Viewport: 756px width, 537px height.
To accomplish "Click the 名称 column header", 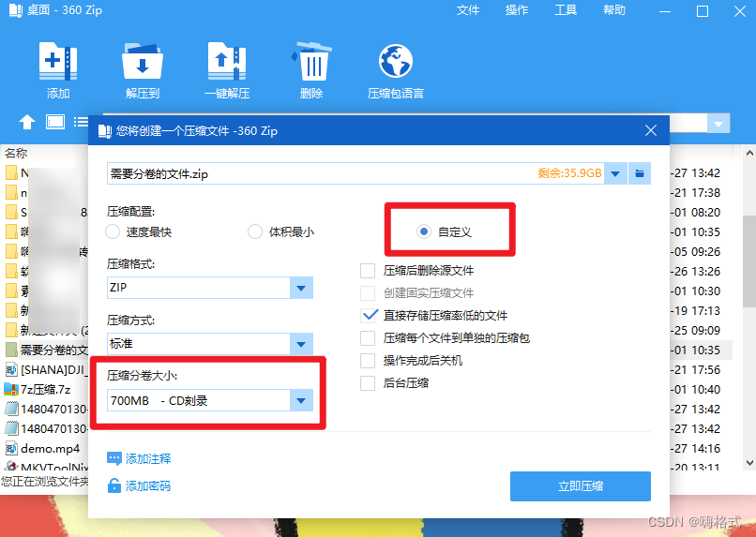I will 16,153.
